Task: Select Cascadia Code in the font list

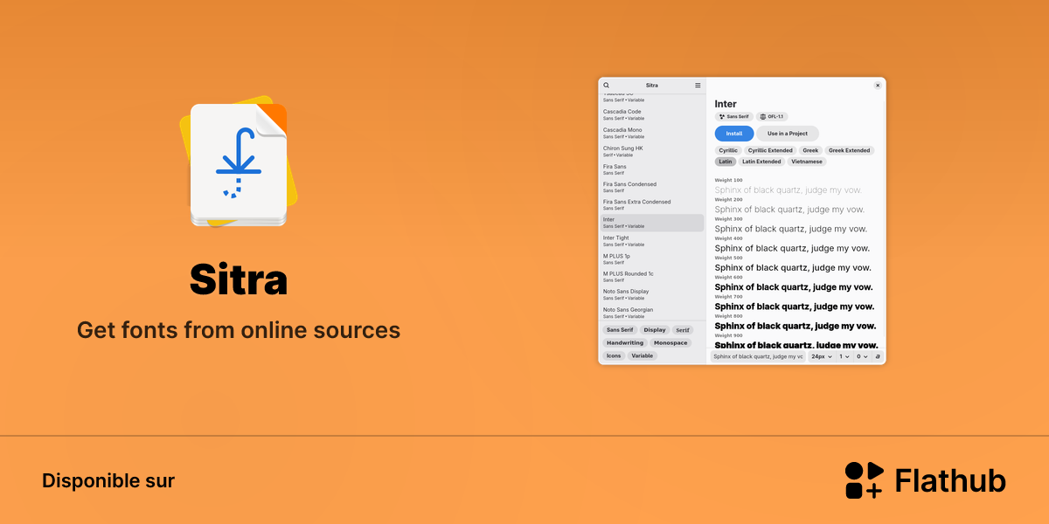Action: (x=652, y=114)
